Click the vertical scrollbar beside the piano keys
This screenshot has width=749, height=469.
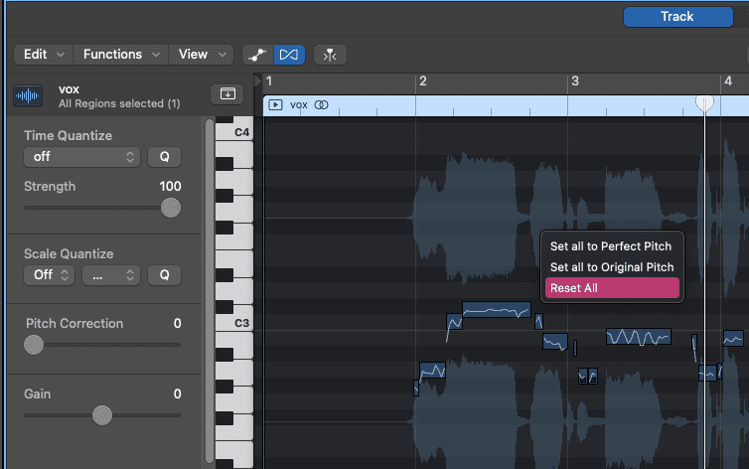[x=210, y=291]
